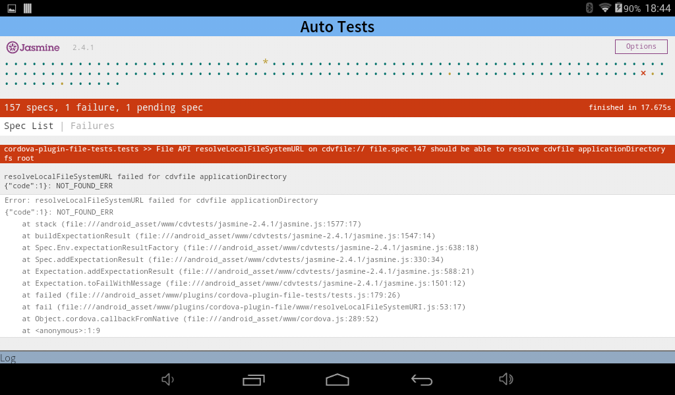The image size is (675, 395).
Task: Click the 'at Expectation.addExpectationResult' trace line
Action: 248,272
